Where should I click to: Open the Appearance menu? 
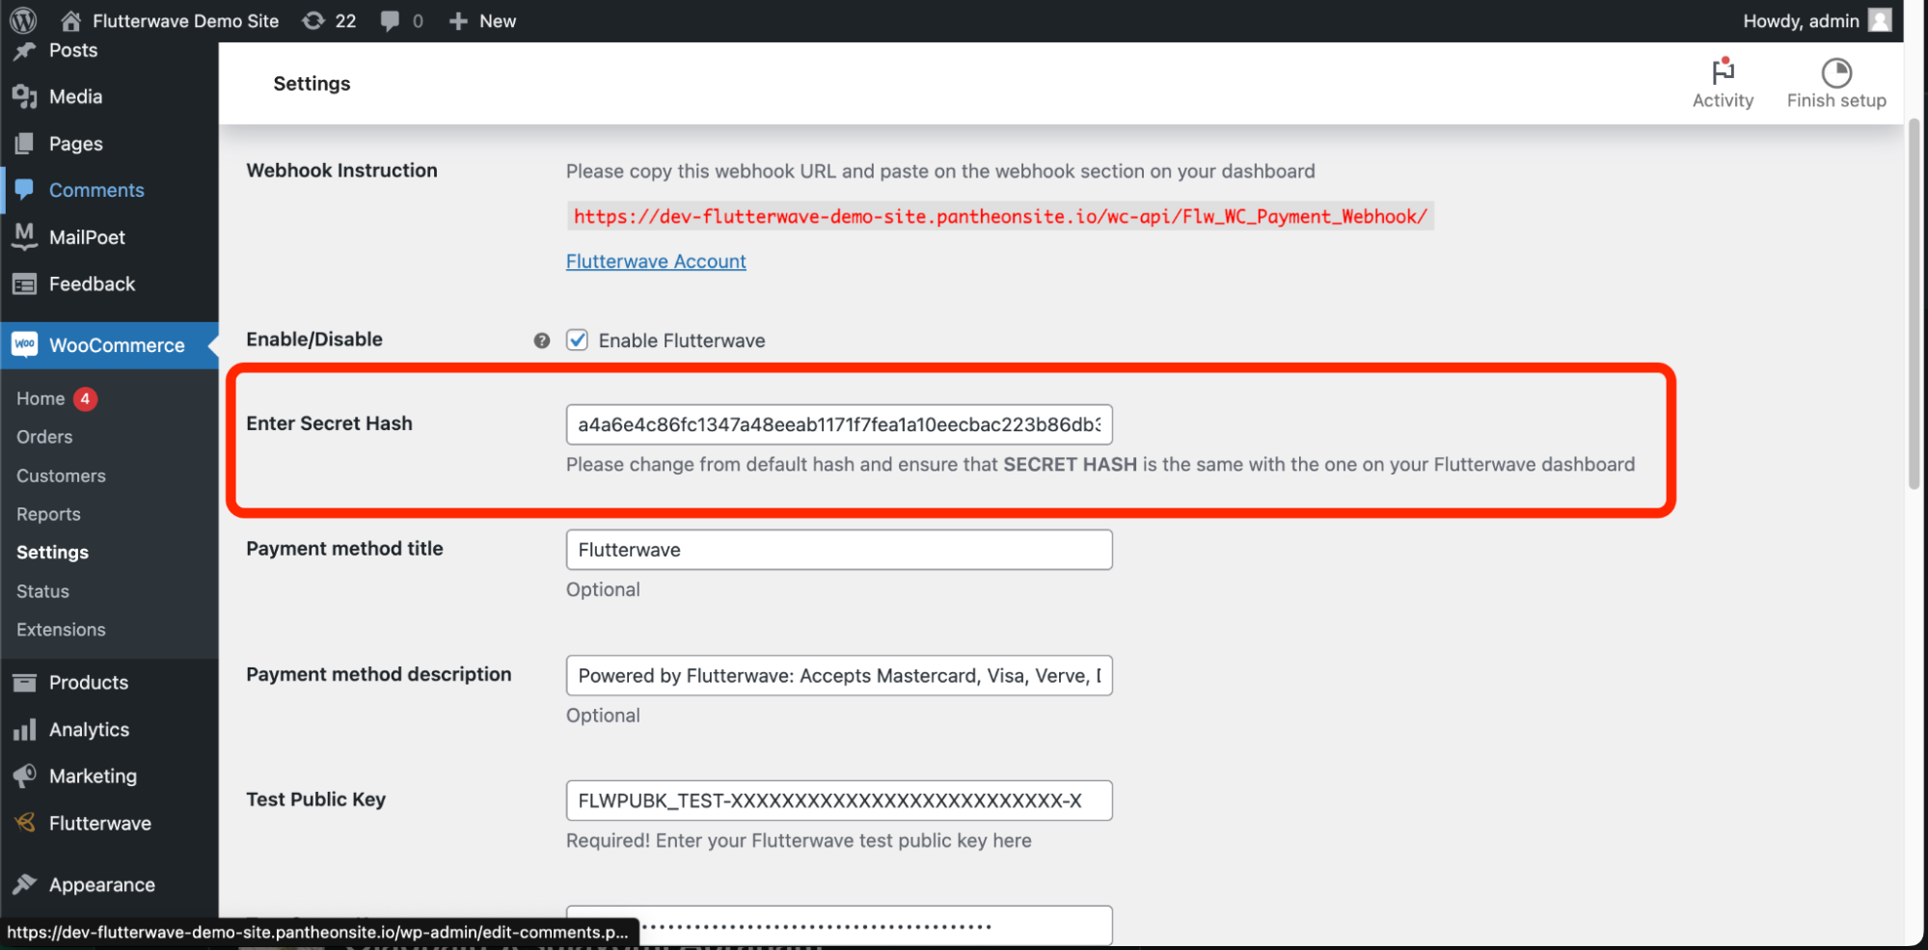tap(101, 884)
